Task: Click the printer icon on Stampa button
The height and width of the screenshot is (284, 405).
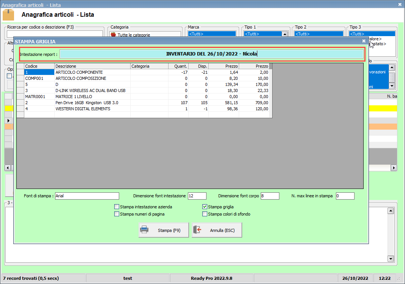Action: 144,229
